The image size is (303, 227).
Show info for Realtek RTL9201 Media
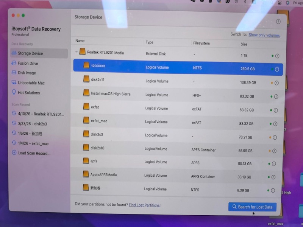tap(277, 56)
